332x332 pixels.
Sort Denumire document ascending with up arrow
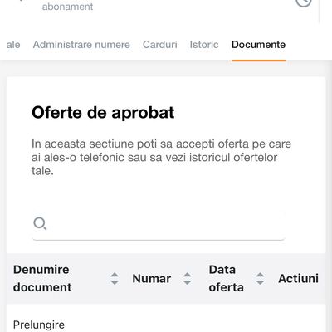[115, 276]
